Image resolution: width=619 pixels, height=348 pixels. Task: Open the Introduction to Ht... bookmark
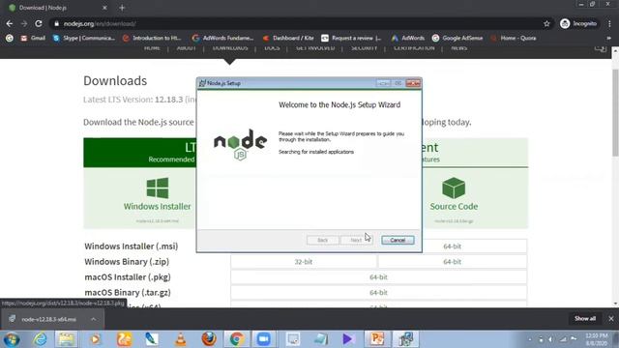click(x=152, y=39)
